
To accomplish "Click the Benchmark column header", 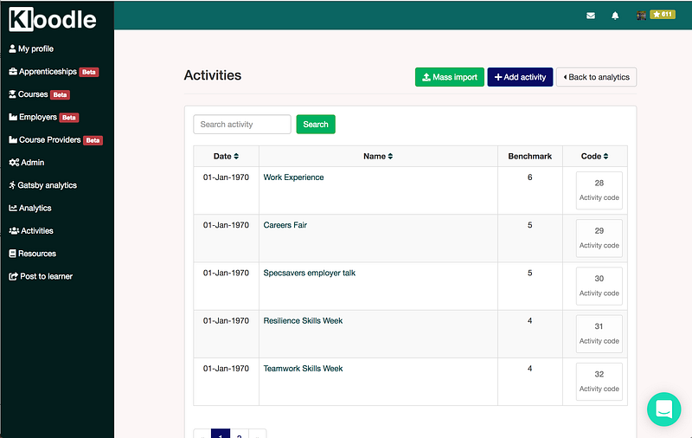I will coord(529,157).
